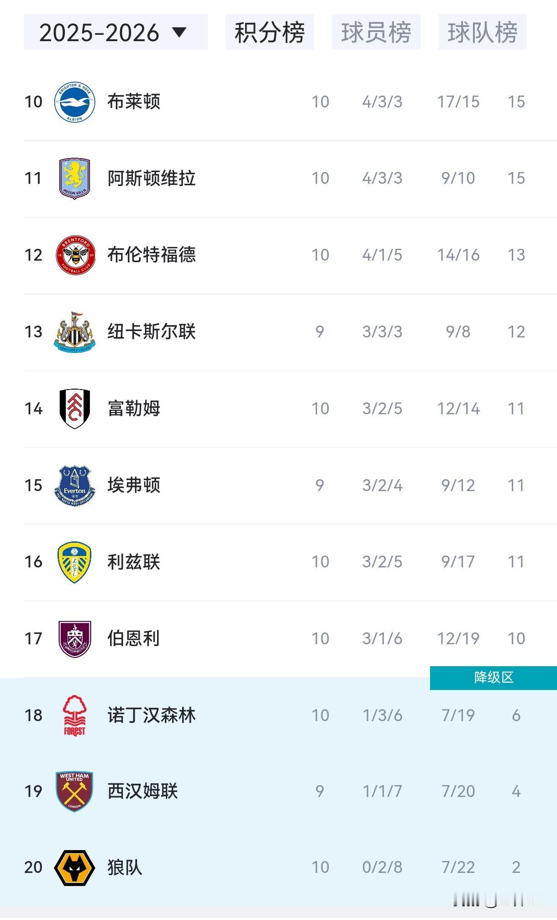Click the Leeds United badge
Image resolution: width=557 pixels, height=920 pixels.
click(74, 562)
